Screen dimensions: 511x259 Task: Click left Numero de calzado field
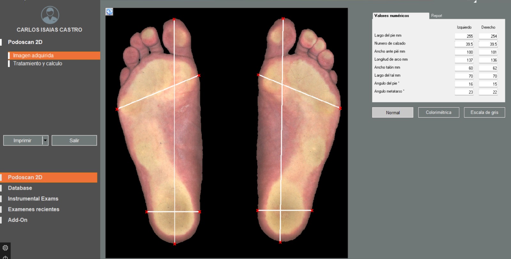[464, 44]
